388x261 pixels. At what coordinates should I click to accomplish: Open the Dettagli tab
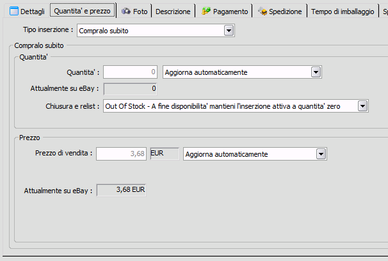(x=27, y=11)
